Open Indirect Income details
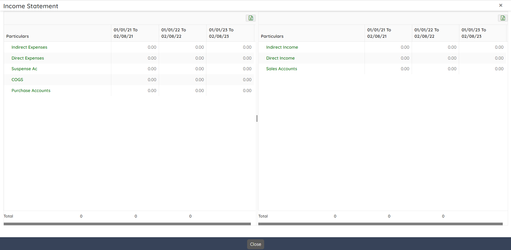Image resolution: width=511 pixels, height=250 pixels. [x=282, y=47]
